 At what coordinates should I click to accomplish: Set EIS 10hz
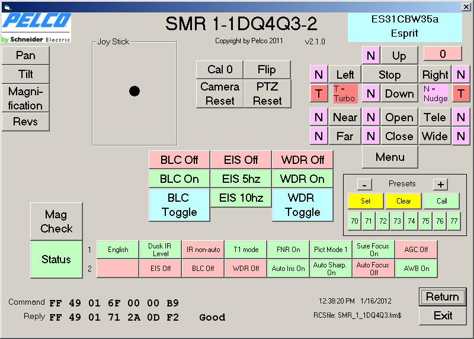tap(241, 198)
